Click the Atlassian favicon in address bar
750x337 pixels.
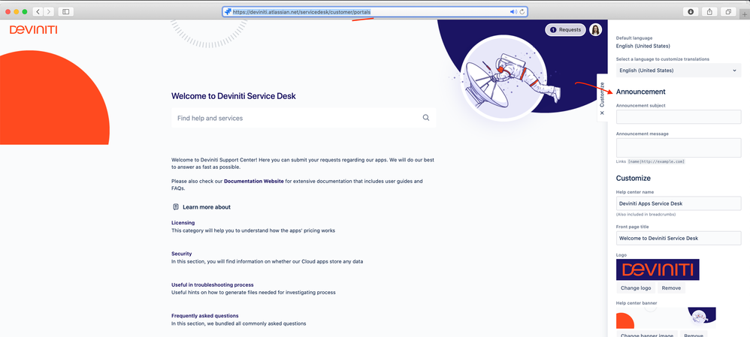click(228, 11)
